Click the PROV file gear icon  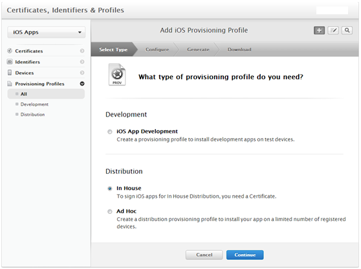point(117,75)
